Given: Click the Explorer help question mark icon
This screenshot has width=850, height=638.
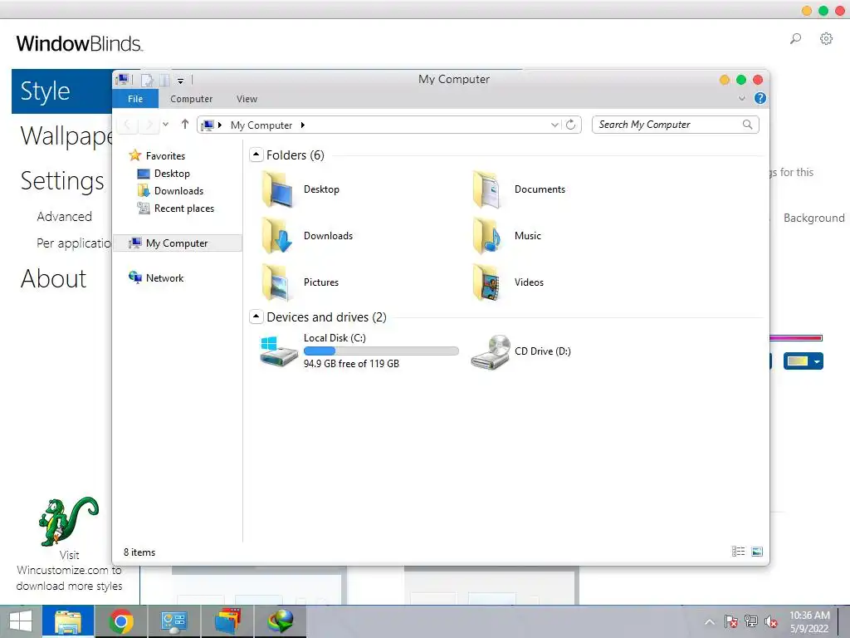Looking at the screenshot, I should (760, 98).
